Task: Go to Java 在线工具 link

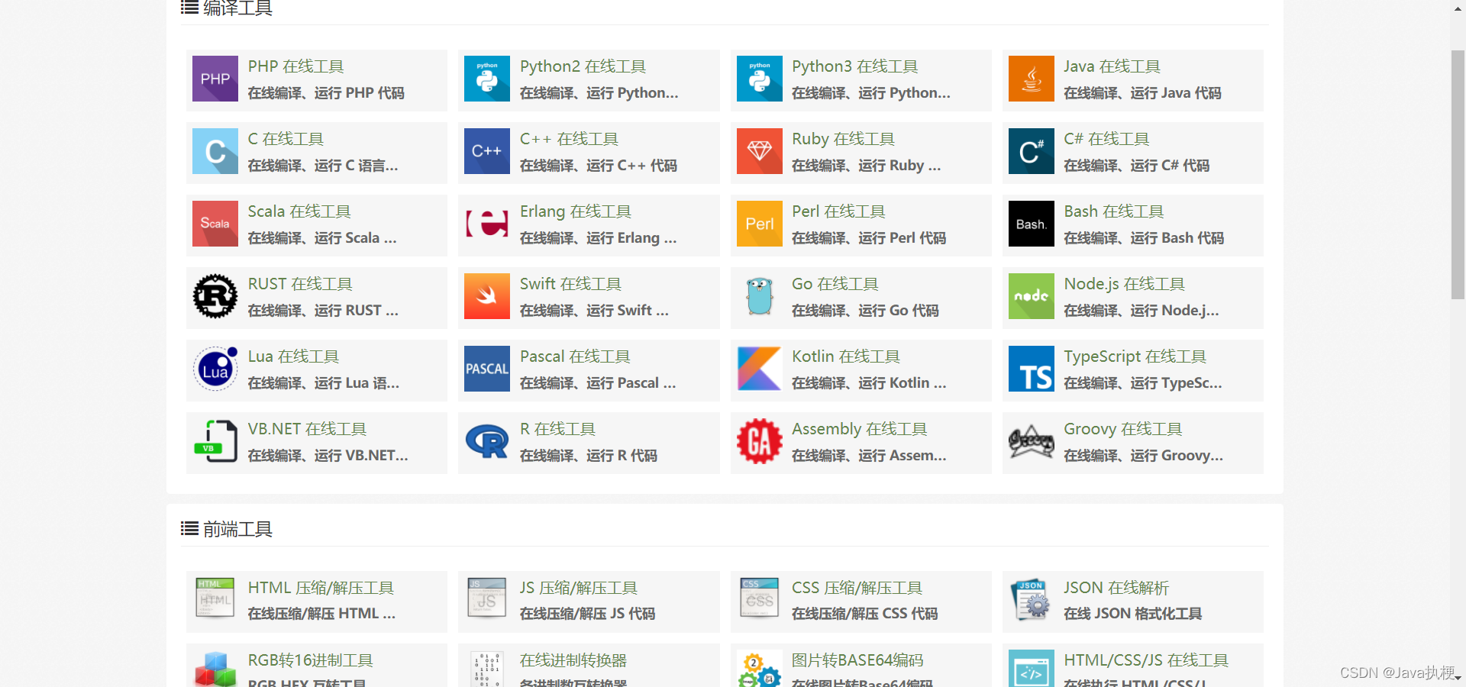Action: tap(1112, 66)
